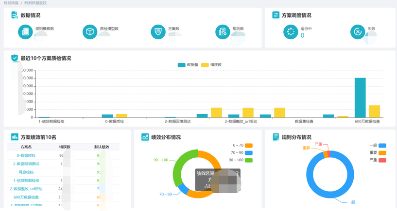Click the 失败 status icon
This screenshot has width=397, height=211.
(x=358, y=32)
